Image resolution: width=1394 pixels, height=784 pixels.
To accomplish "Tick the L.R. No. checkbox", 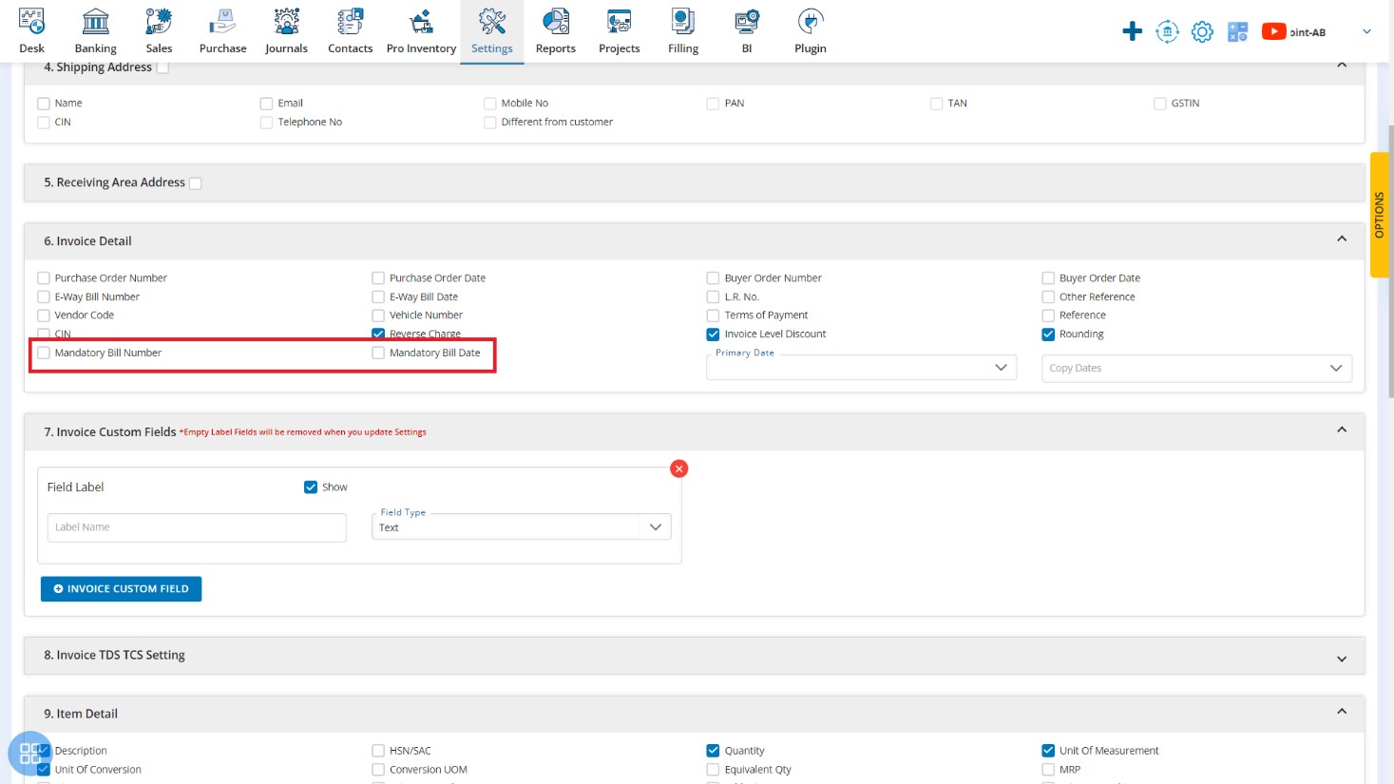I will point(713,297).
